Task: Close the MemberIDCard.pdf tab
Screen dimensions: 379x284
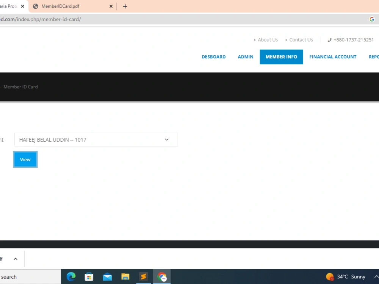Action: click(111, 6)
